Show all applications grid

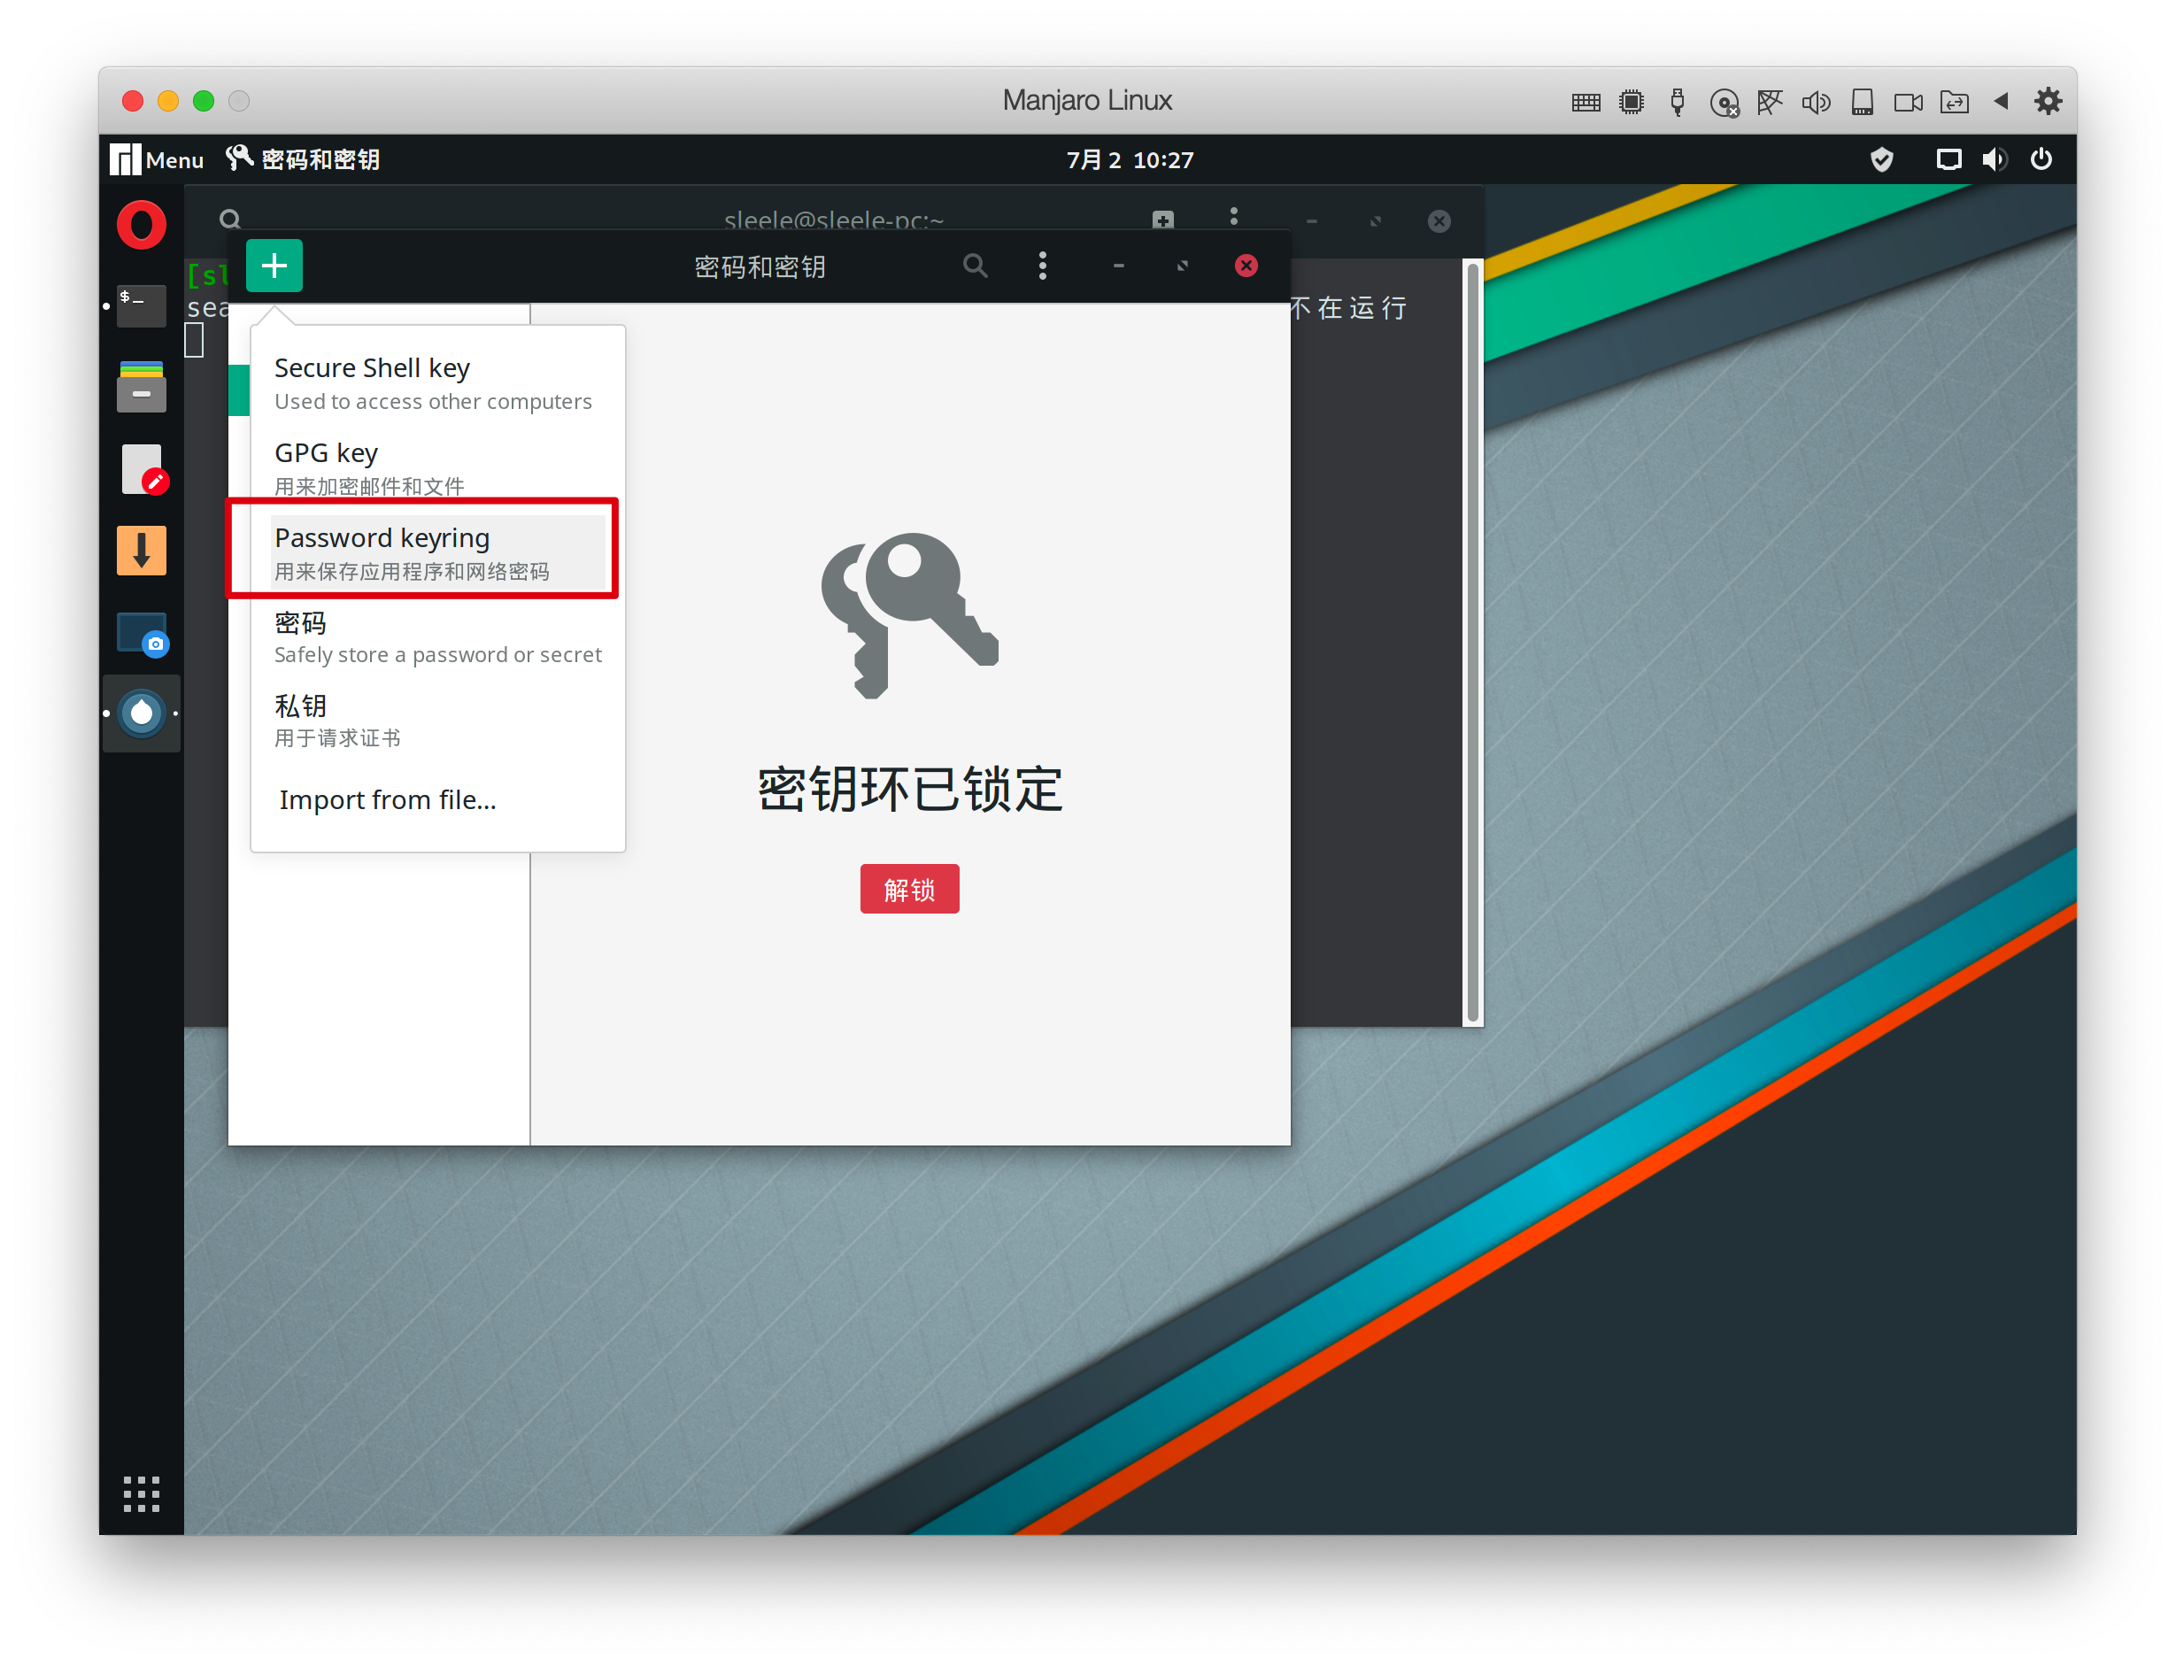pyautogui.click(x=142, y=1493)
